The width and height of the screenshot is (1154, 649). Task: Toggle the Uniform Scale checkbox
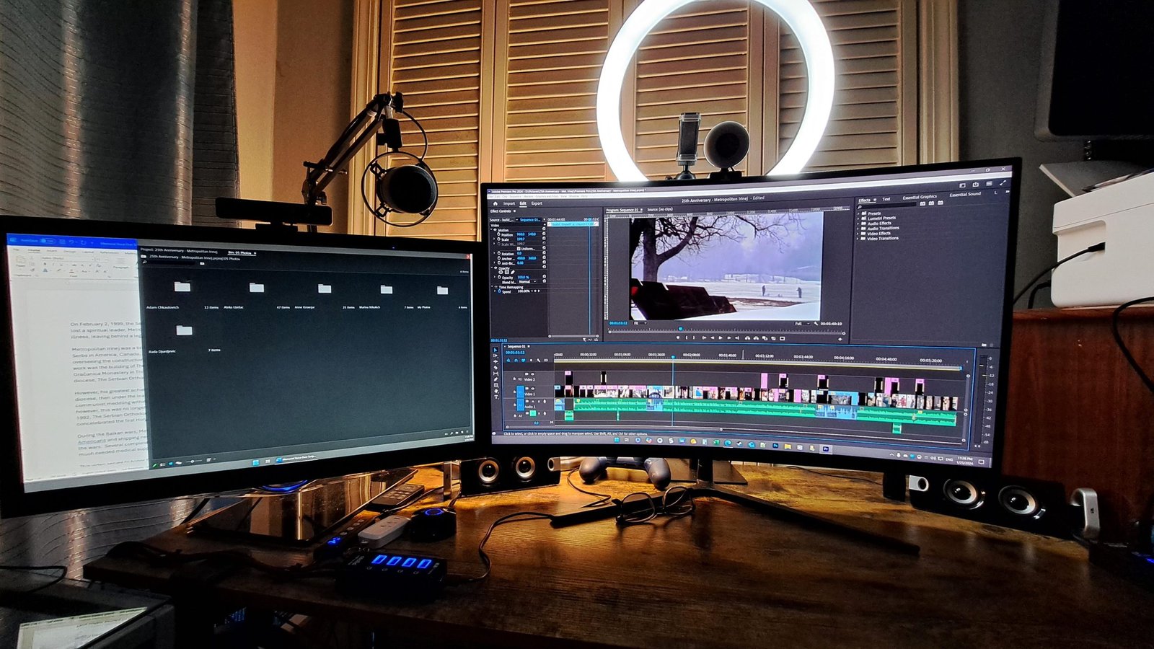519,249
